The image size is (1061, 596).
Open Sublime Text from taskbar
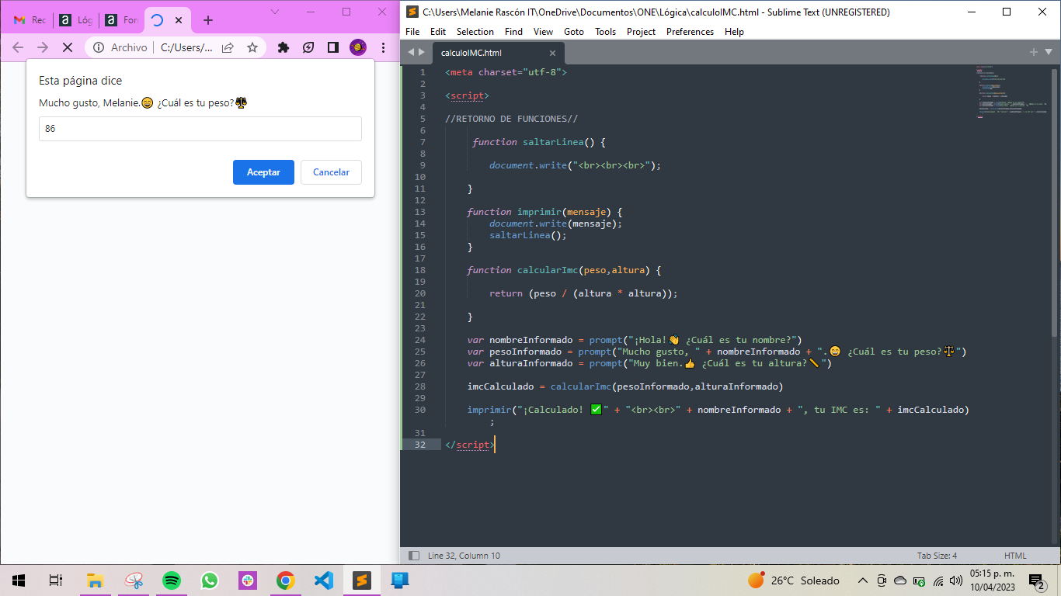(x=361, y=580)
